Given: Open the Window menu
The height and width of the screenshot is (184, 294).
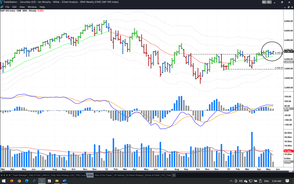Looking at the screenshot, I should pyautogui.click(x=32, y=7).
